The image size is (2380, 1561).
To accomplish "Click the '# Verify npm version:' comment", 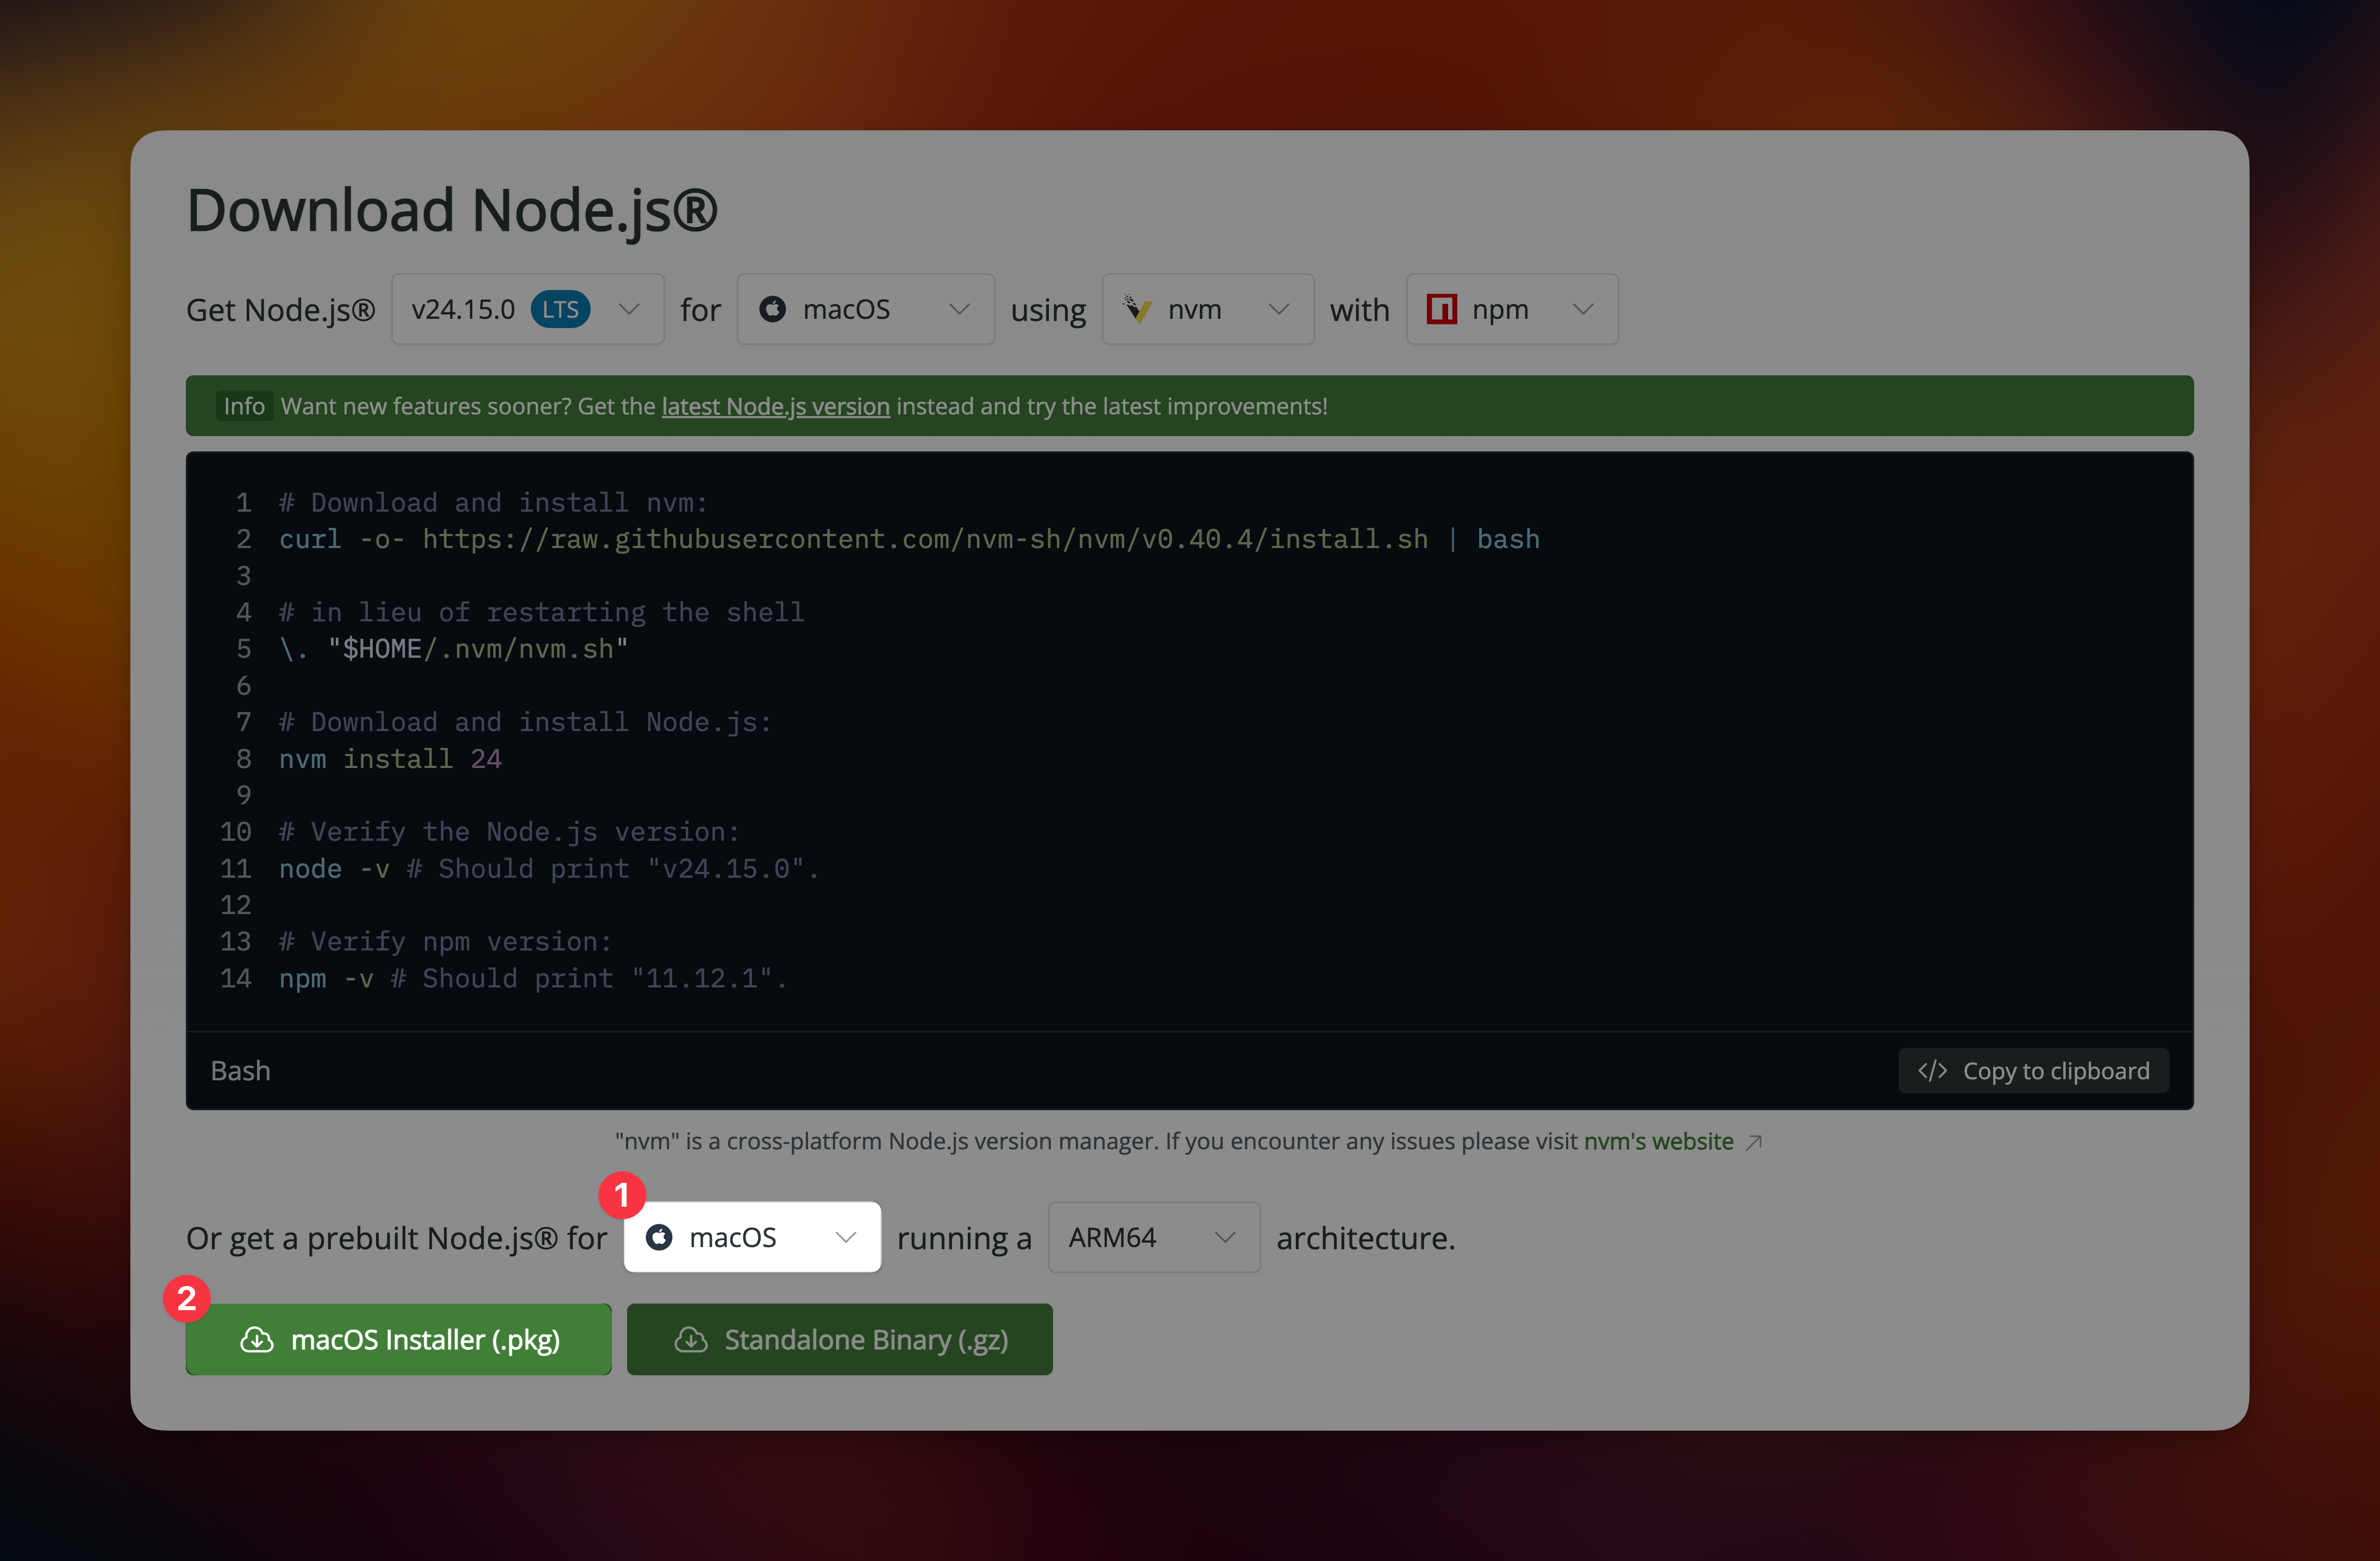I will [x=445, y=941].
